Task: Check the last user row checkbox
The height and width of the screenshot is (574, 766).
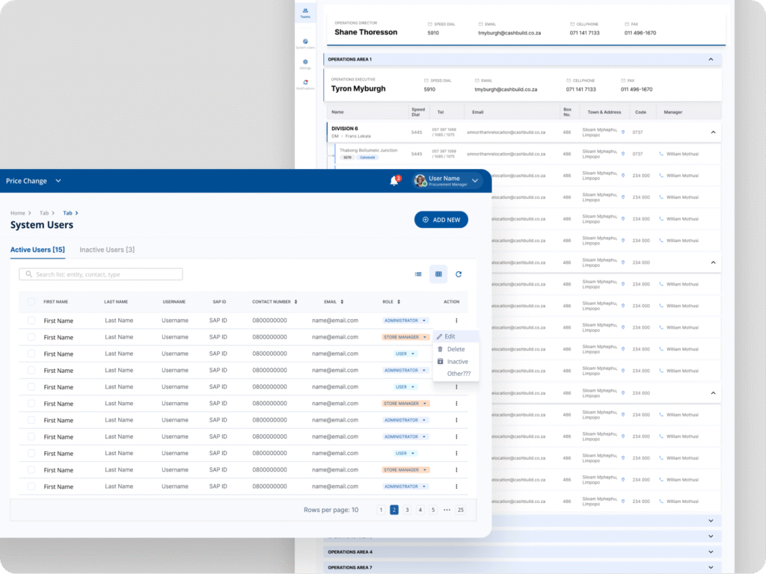Action: pos(31,486)
